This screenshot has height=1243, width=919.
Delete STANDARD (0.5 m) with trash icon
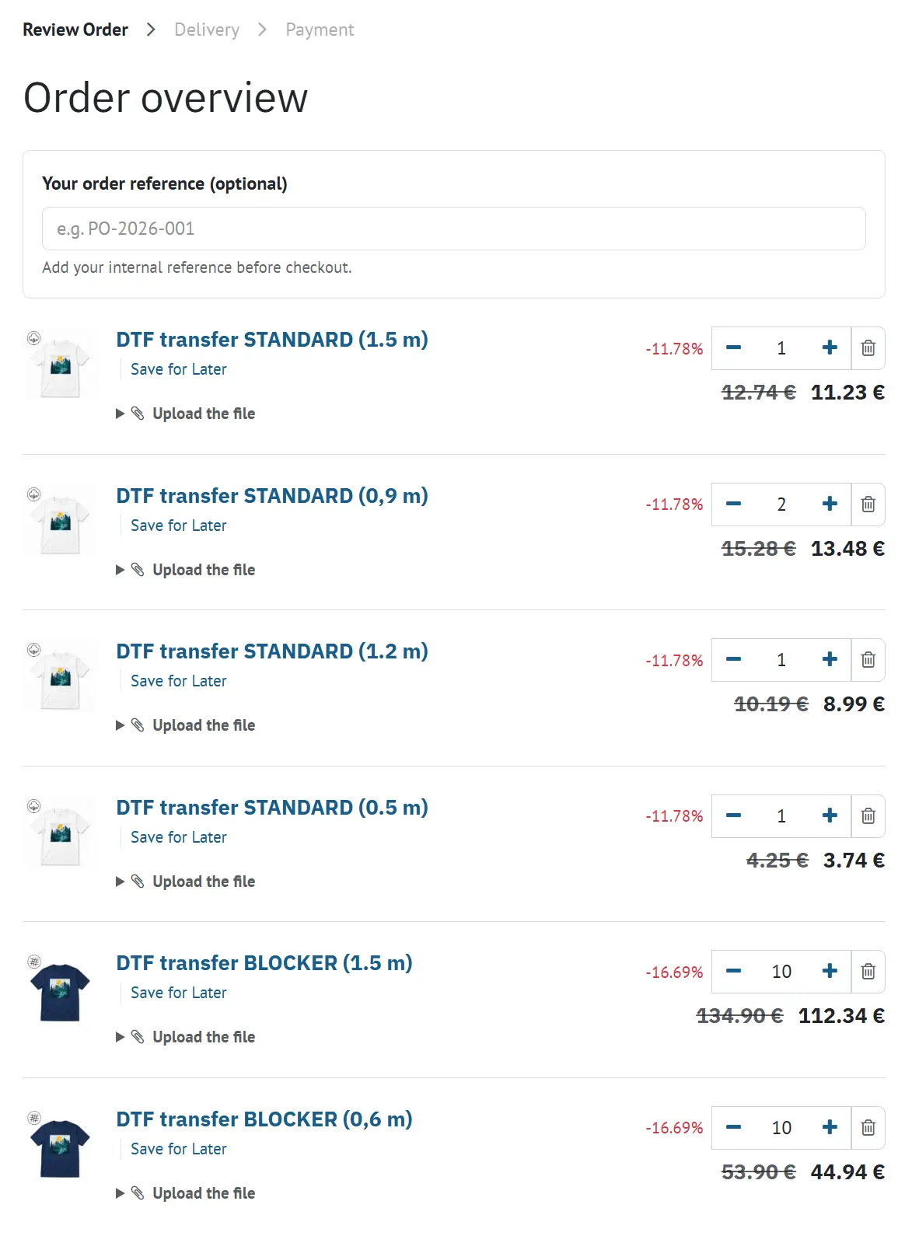tap(868, 816)
